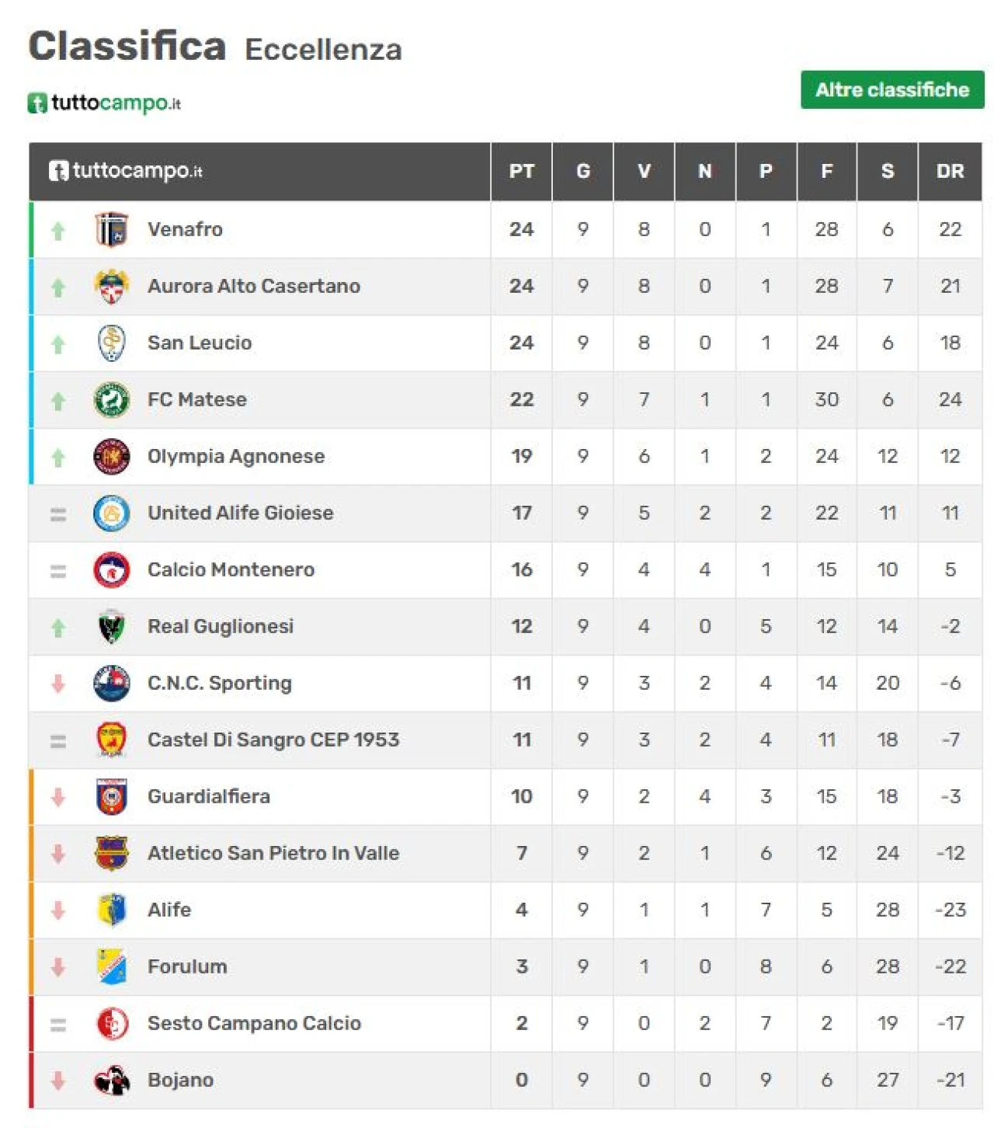Image resolution: width=994 pixels, height=1128 pixels.
Task: Click Aurora Alto Casertano's club logo
Action: pyautogui.click(x=111, y=287)
